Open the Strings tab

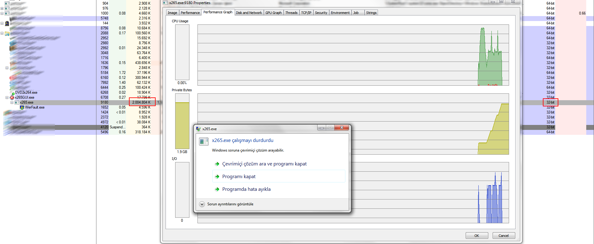[x=371, y=13]
